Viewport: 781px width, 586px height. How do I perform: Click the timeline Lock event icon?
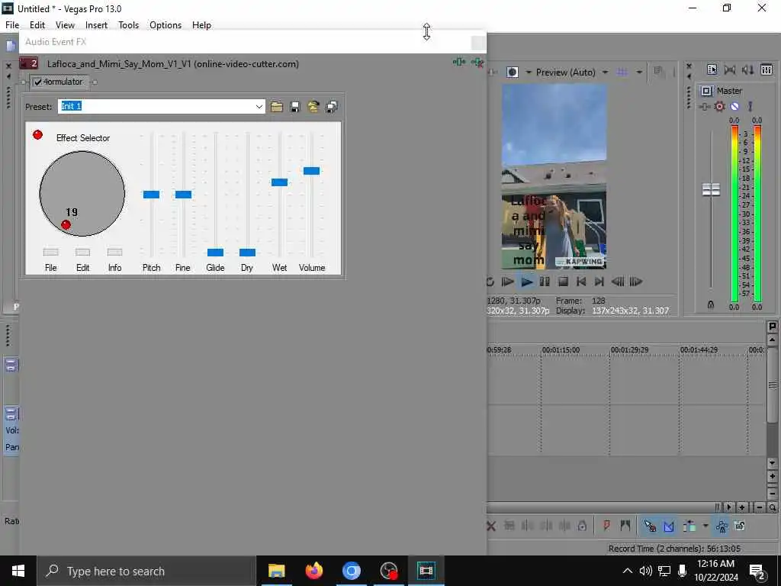[582, 526]
